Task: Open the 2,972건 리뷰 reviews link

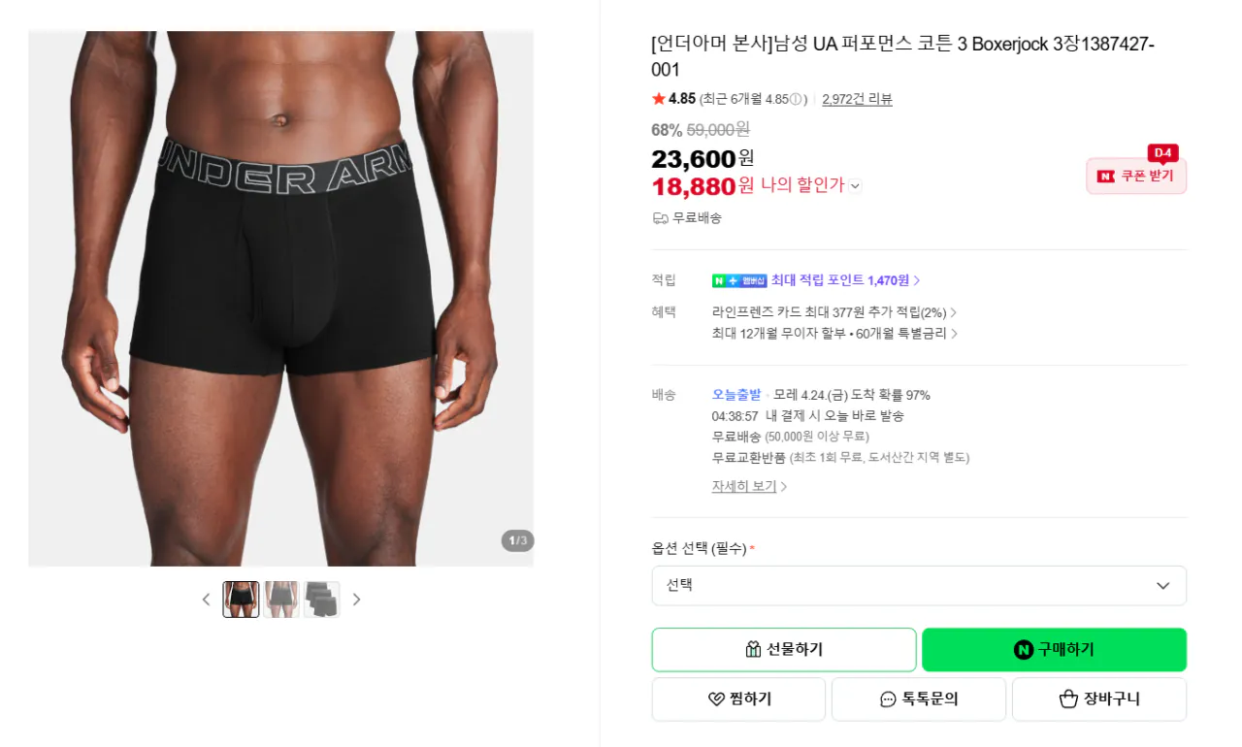Action: (857, 98)
